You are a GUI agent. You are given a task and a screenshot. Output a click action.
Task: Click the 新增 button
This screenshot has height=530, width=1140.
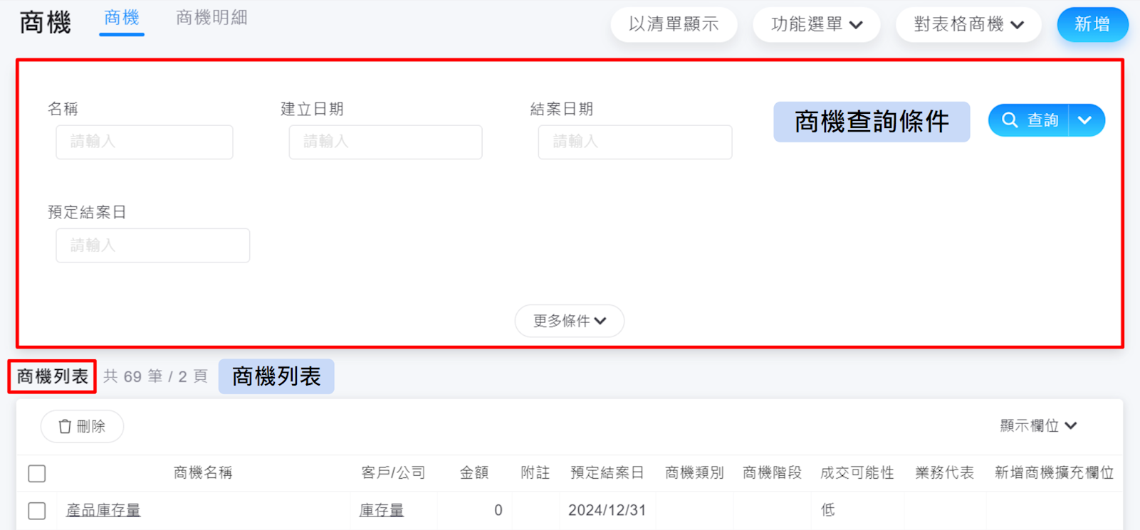click(1092, 25)
